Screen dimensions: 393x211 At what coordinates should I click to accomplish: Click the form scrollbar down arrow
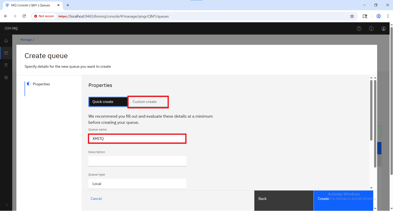pos(371,188)
